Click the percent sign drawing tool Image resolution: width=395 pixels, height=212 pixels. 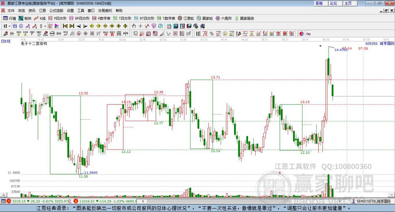212,33
